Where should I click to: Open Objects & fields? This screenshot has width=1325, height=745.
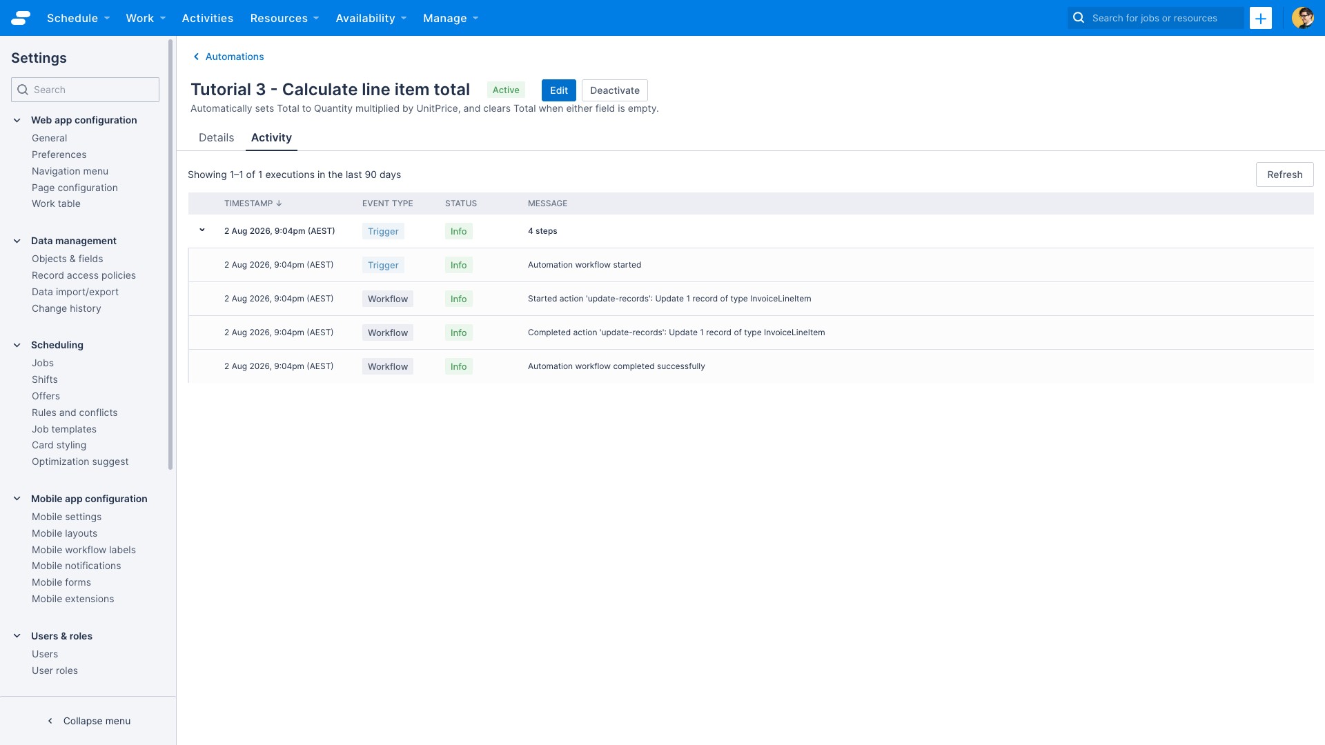click(67, 259)
